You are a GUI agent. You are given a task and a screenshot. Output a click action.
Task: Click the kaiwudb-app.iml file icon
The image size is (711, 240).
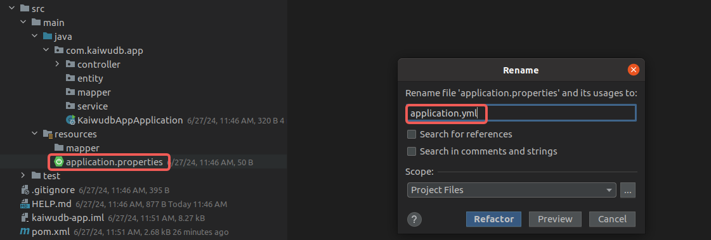click(25, 218)
